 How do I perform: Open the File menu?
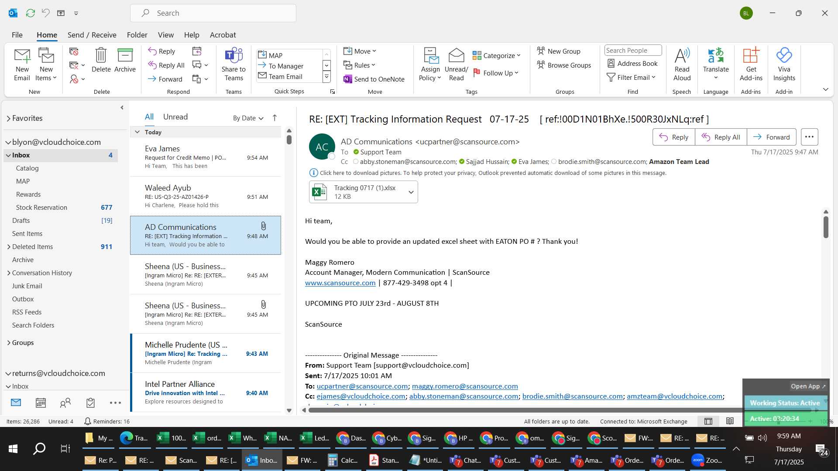pos(17,35)
